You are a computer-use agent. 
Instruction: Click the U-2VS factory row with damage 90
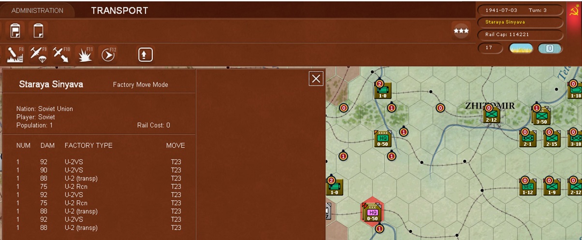pyautogui.click(x=99, y=170)
